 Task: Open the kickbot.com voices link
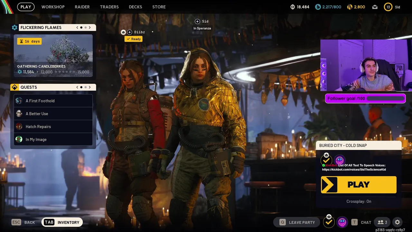pyautogui.click(x=354, y=169)
